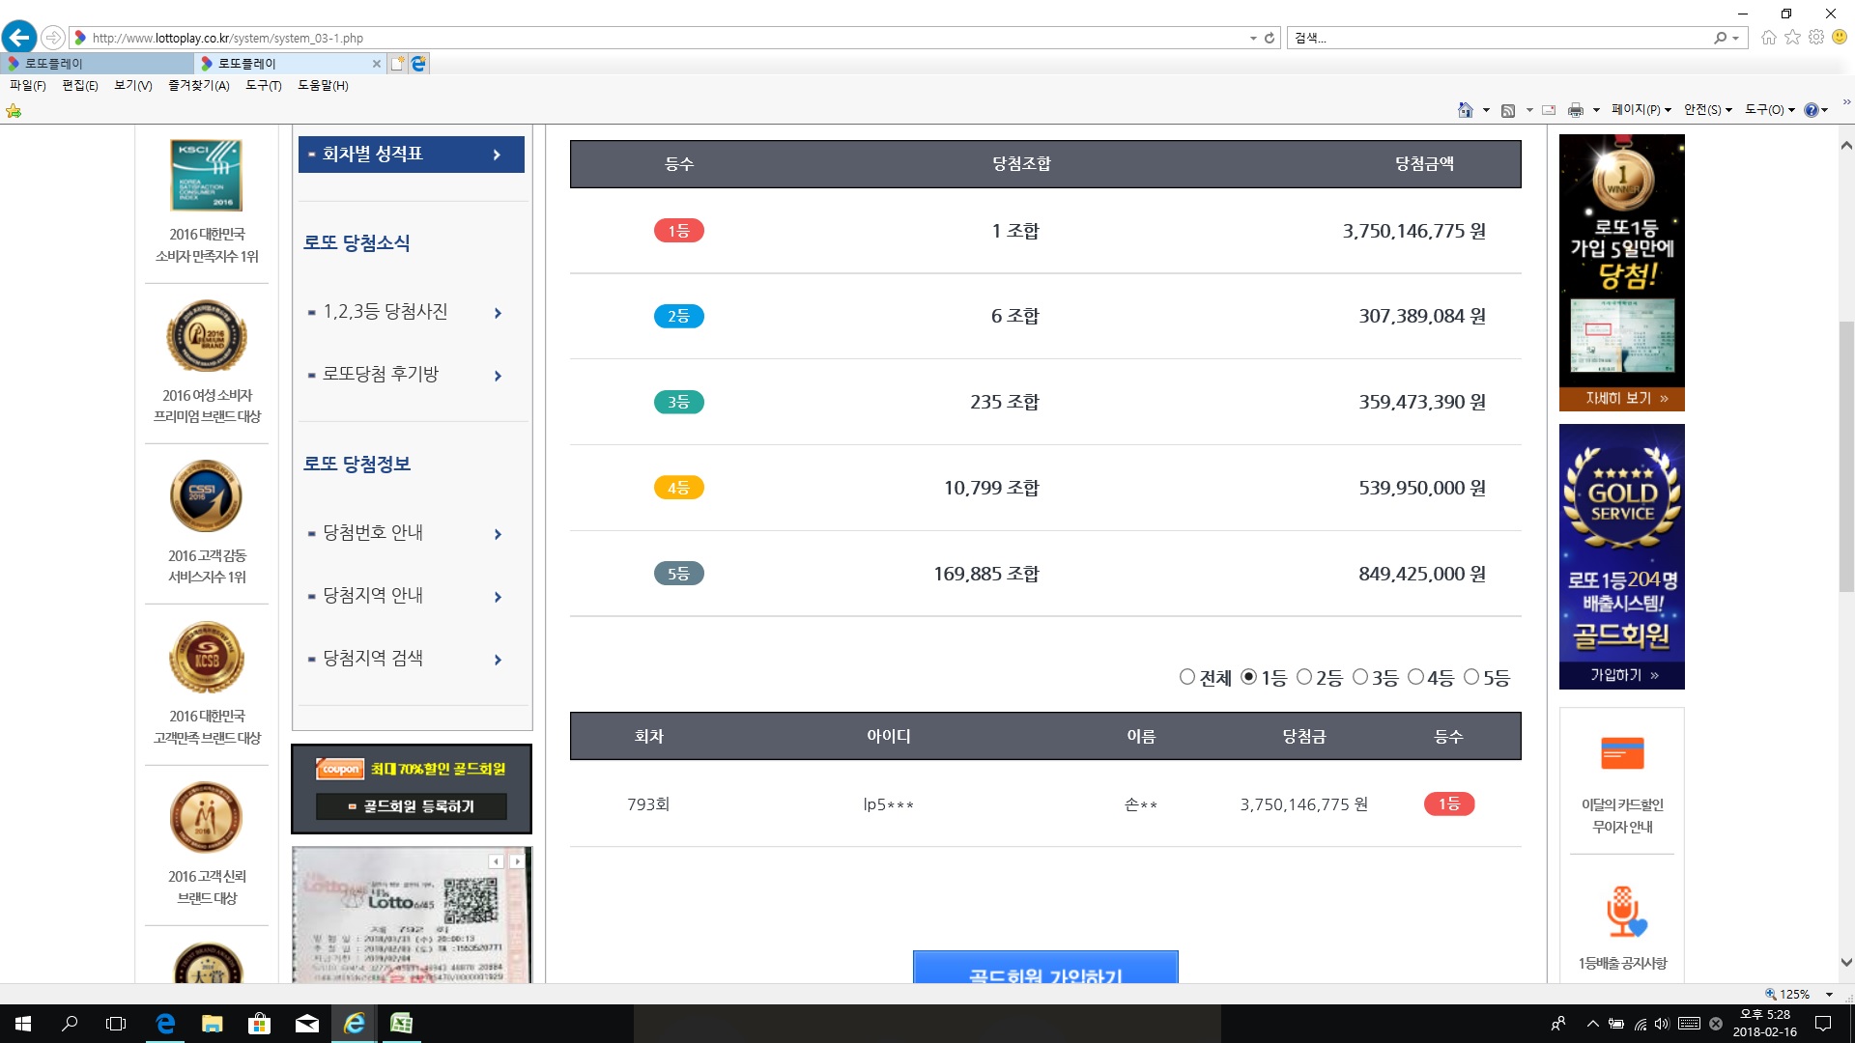Click the search magnifier icon in search box
This screenshot has width=1855, height=1043.
pos(1720,38)
